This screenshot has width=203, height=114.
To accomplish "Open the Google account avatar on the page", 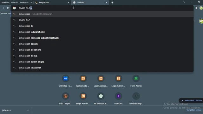I will pos(201,21).
